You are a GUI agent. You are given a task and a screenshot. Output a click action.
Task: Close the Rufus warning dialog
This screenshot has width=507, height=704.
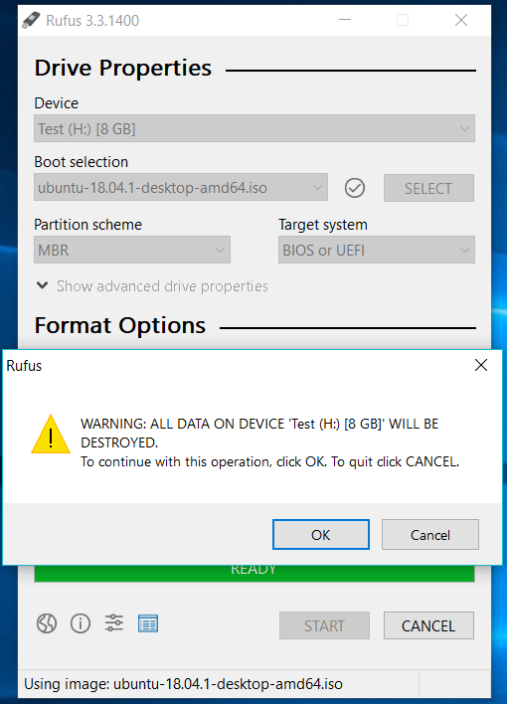click(x=481, y=365)
